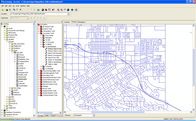The image size is (196, 121).
Task: Click the Identify info tool icon
Action: click(72, 10)
